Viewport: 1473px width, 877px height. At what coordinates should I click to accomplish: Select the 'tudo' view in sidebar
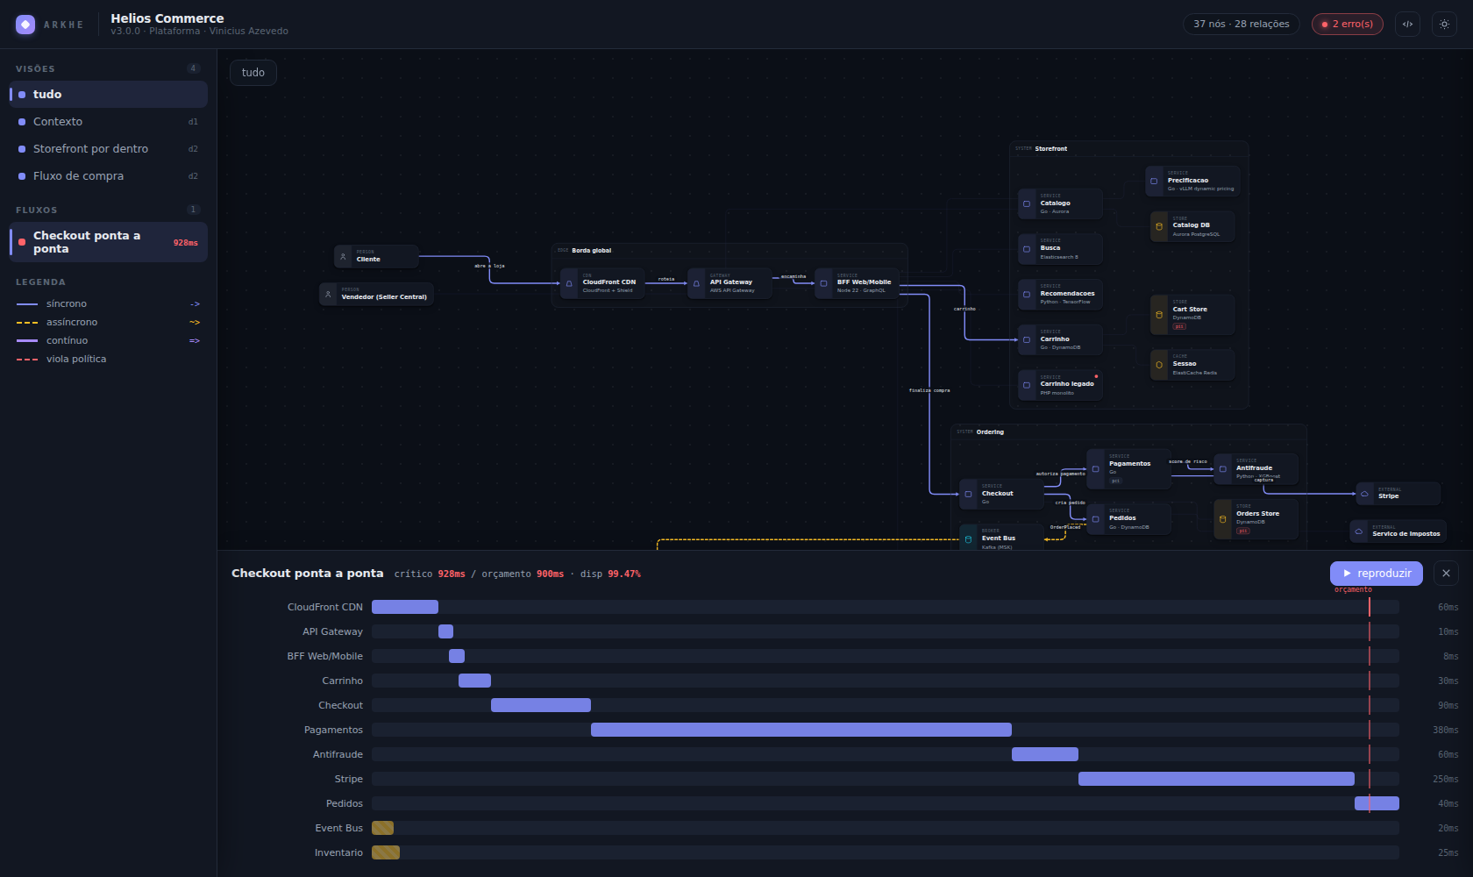(109, 95)
